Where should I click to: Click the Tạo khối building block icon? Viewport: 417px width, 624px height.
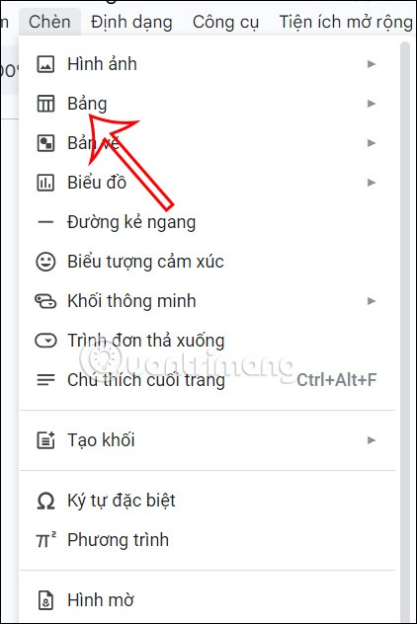pyautogui.click(x=45, y=440)
